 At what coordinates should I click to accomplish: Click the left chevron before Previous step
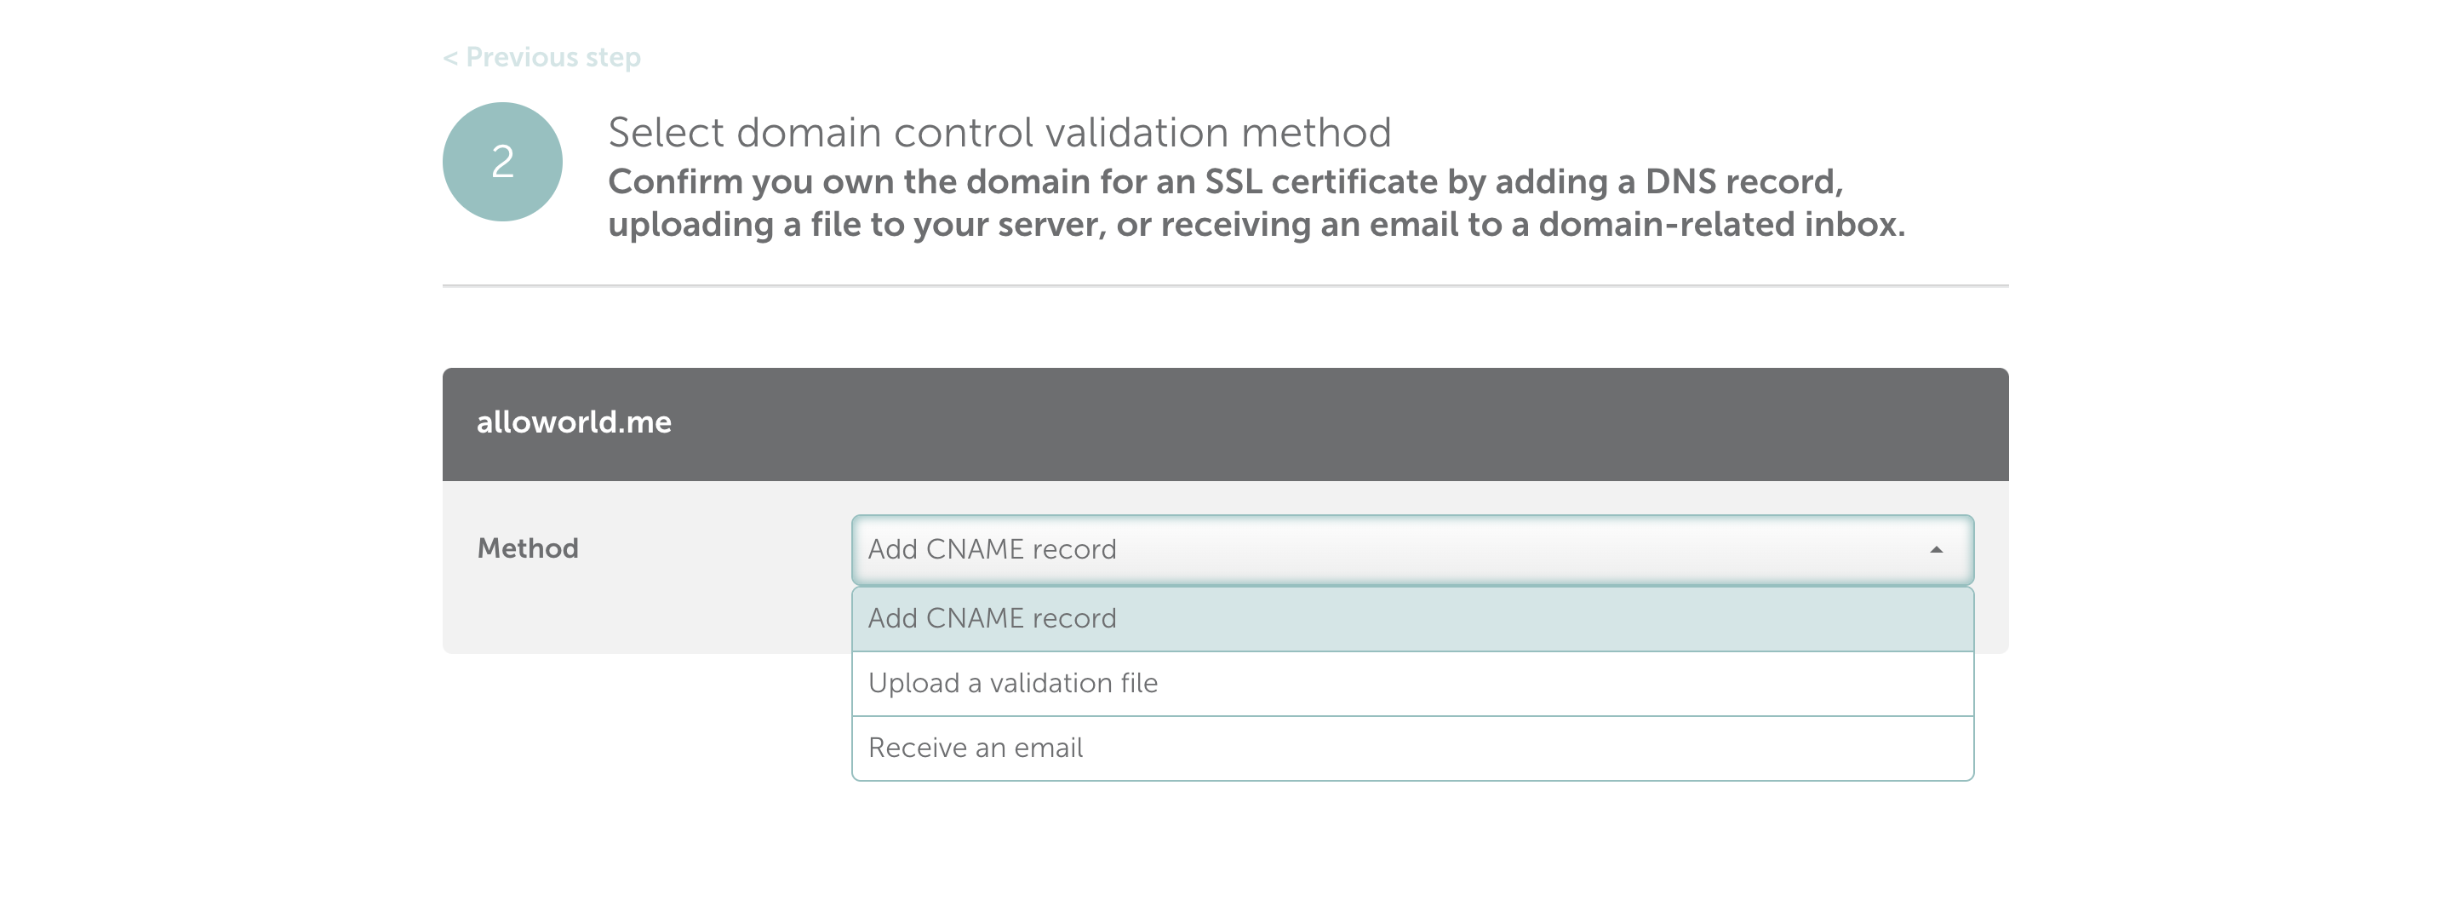[x=449, y=58]
